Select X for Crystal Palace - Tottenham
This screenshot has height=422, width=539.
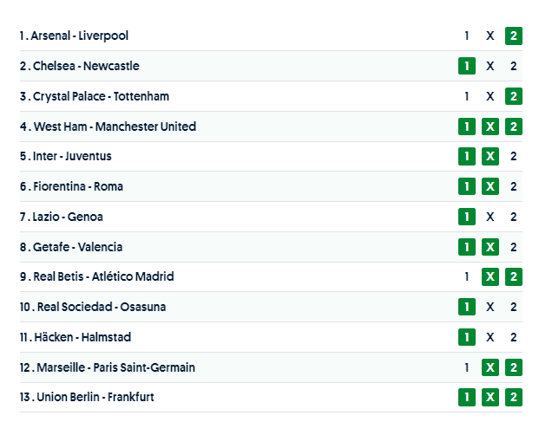490,96
